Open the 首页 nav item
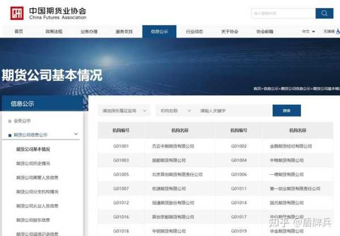 pyautogui.click(x=19, y=31)
